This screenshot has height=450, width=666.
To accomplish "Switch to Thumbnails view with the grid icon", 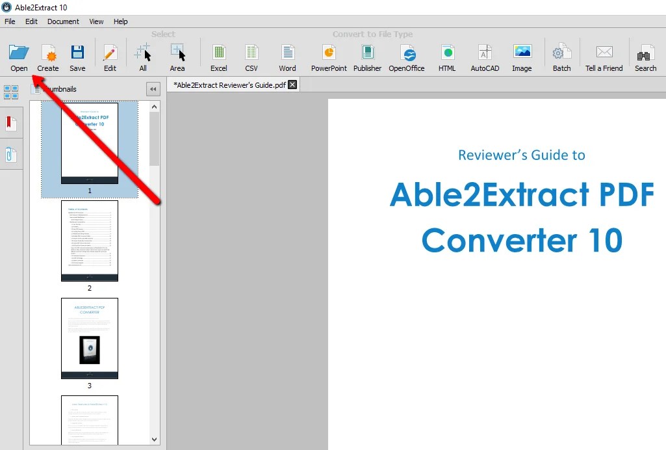I will (x=10, y=92).
